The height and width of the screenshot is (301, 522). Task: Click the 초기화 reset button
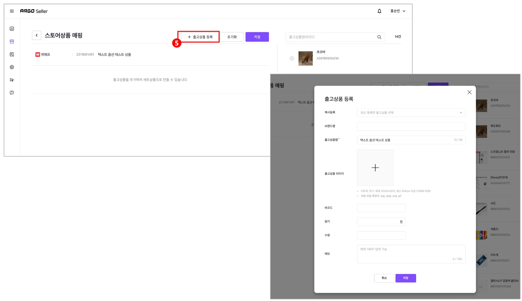232,37
